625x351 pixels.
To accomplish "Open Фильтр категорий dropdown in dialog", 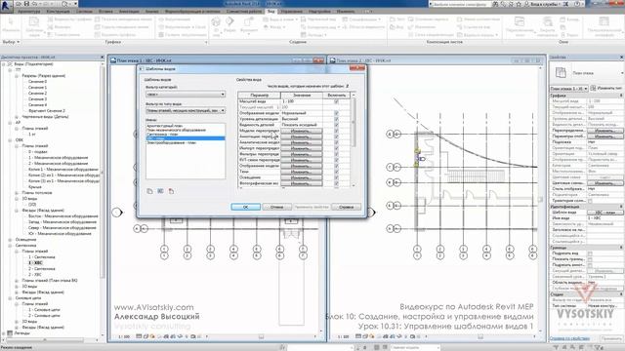I will [186, 95].
